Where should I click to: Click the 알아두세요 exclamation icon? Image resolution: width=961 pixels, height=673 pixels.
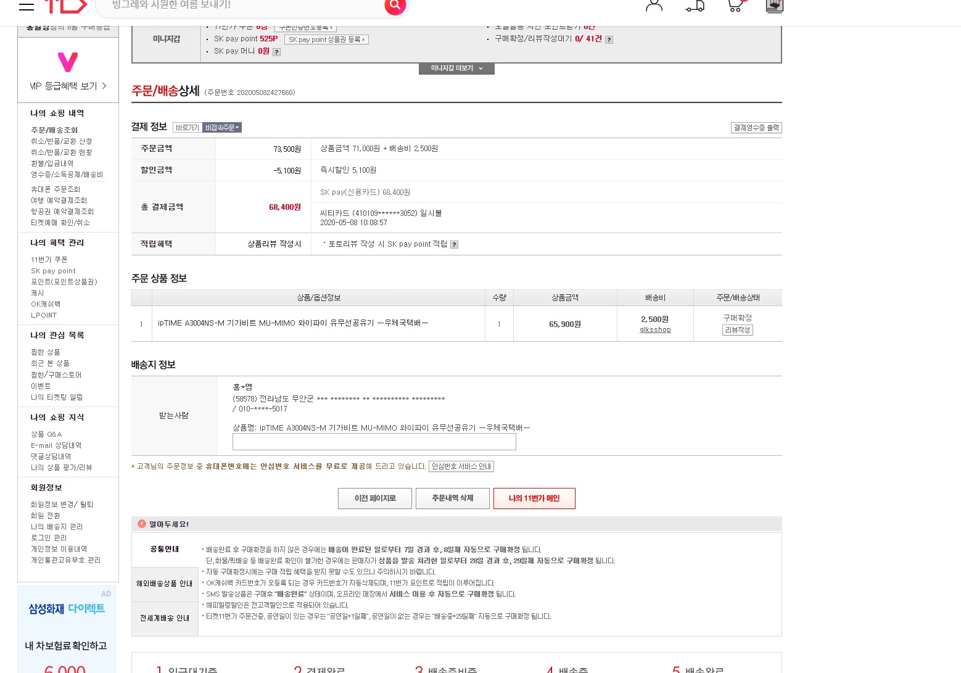[x=142, y=524]
